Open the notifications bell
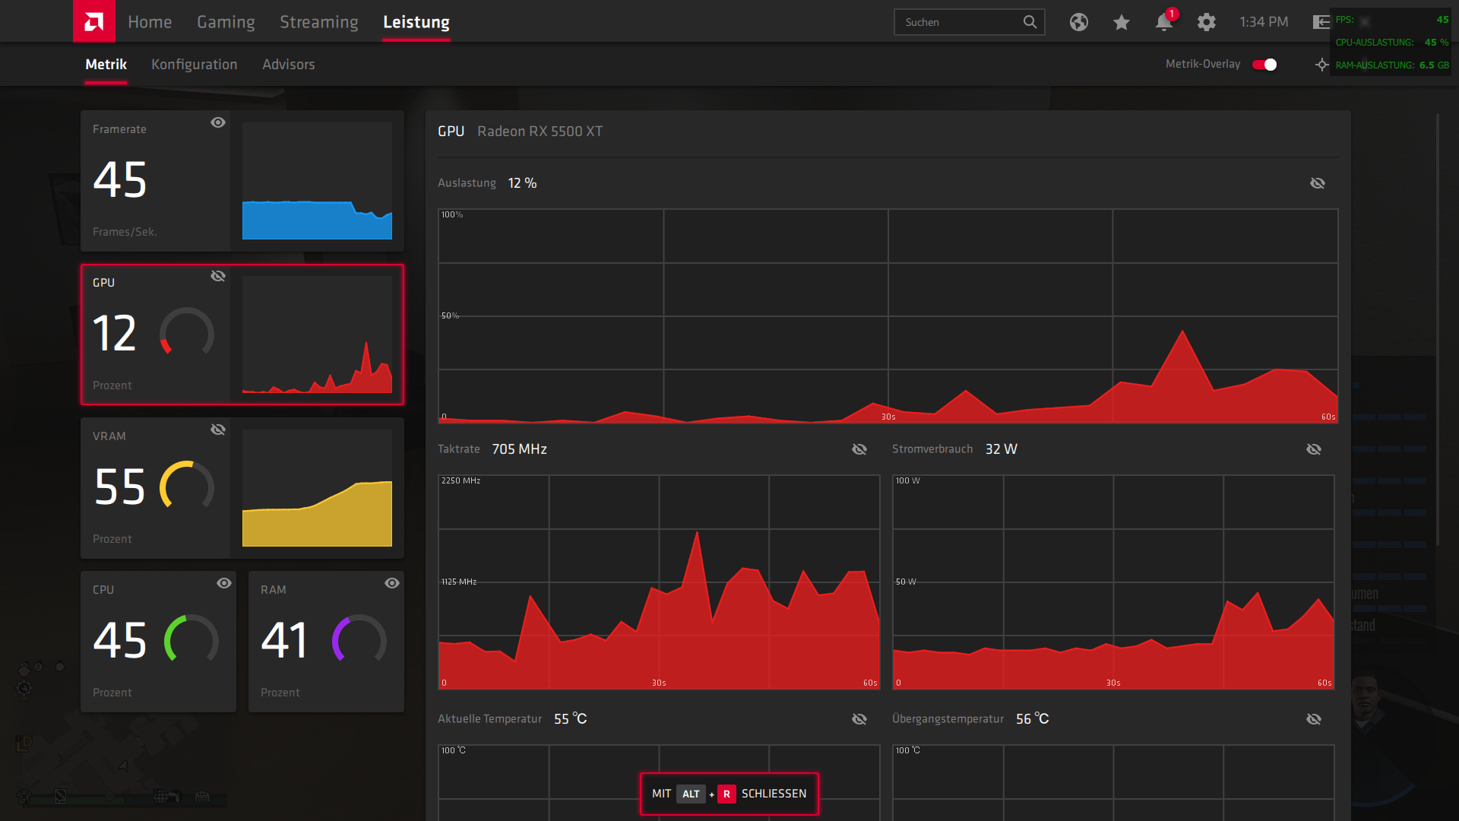The height and width of the screenshot is (821, 1459). click(1163, 22)
